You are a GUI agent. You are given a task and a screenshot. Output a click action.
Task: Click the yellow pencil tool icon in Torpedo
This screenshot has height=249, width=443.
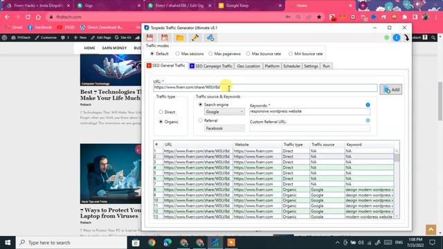(195, 37)
